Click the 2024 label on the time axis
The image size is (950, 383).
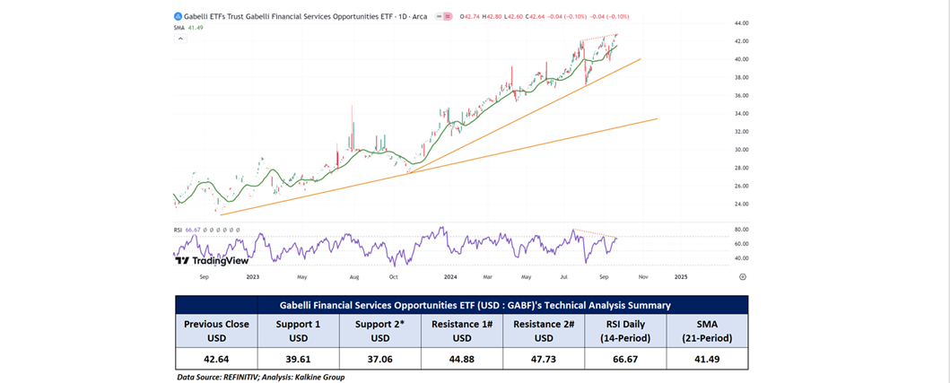[449, 276]
